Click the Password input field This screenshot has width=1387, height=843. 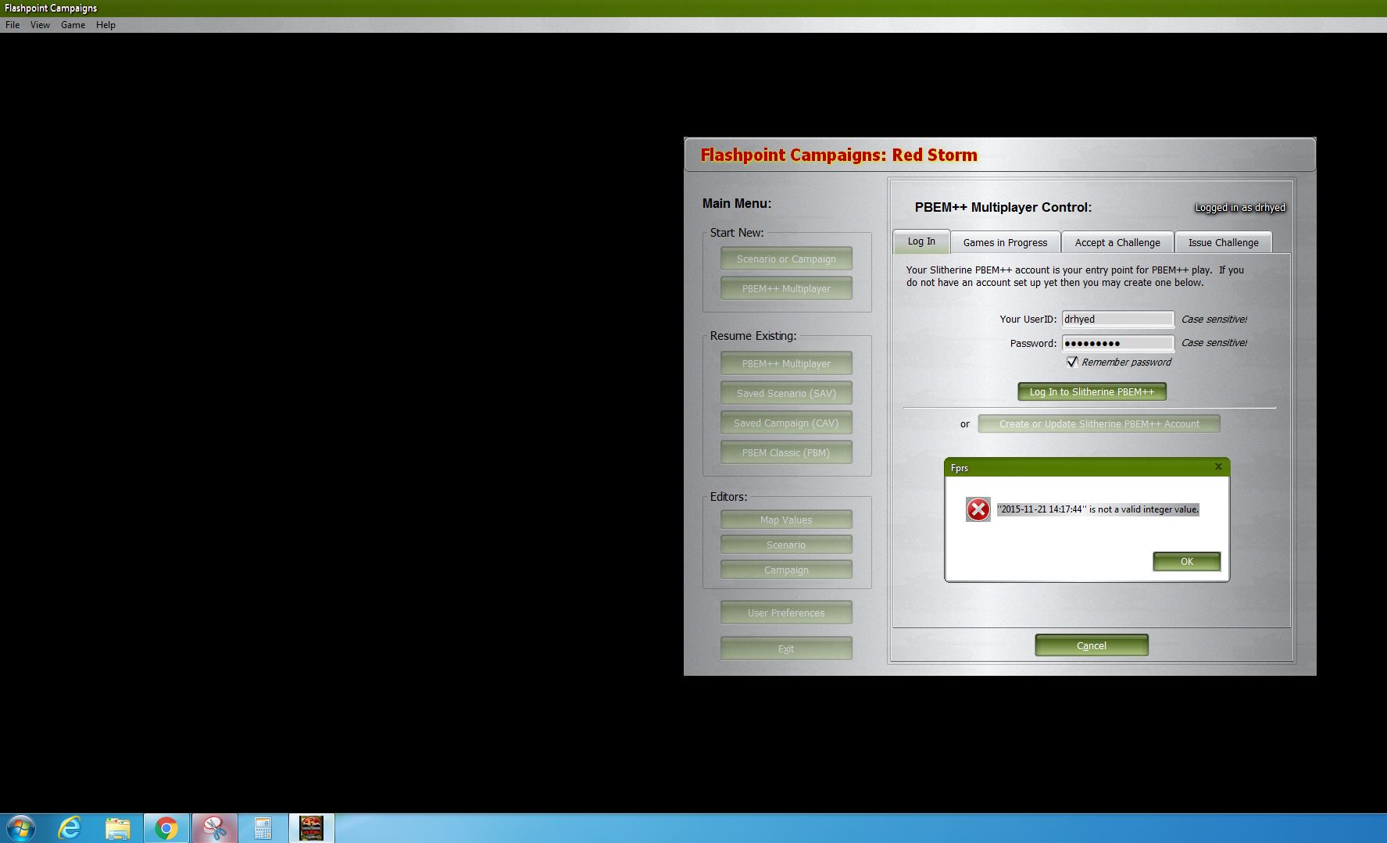point(1117,343)
